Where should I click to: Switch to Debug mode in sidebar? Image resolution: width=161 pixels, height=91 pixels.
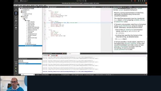tap(16, 21)
